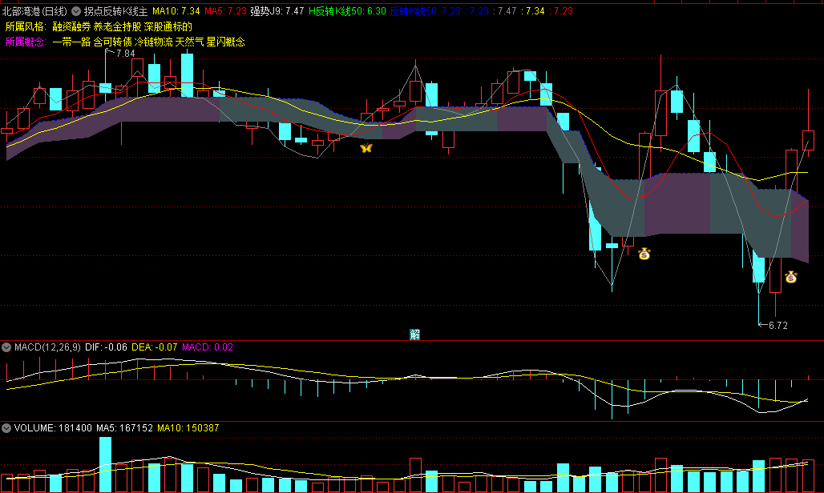This screenshot has height=493, width=824.
Task: Click the 融资融券 style tag
Action: click(x=71, y=26)
